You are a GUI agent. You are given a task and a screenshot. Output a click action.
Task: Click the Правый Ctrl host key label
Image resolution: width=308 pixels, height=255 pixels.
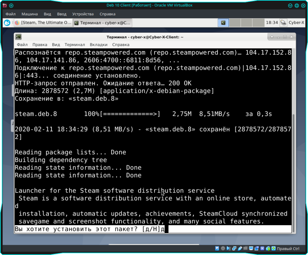[x=288, y=249]
